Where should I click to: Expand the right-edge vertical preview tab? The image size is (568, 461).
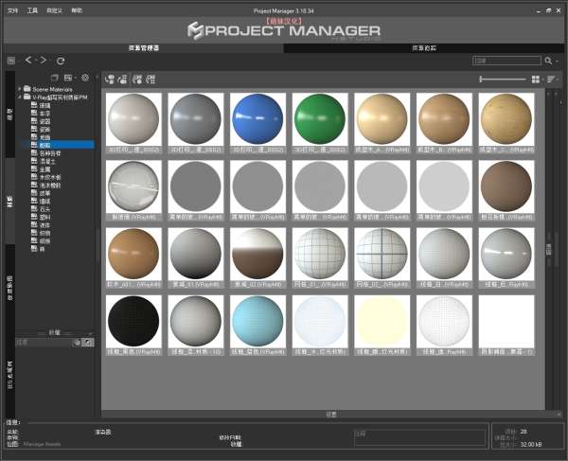(548, 249)
